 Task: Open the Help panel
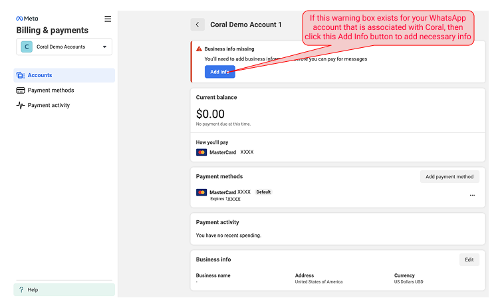tap(64, 290)
